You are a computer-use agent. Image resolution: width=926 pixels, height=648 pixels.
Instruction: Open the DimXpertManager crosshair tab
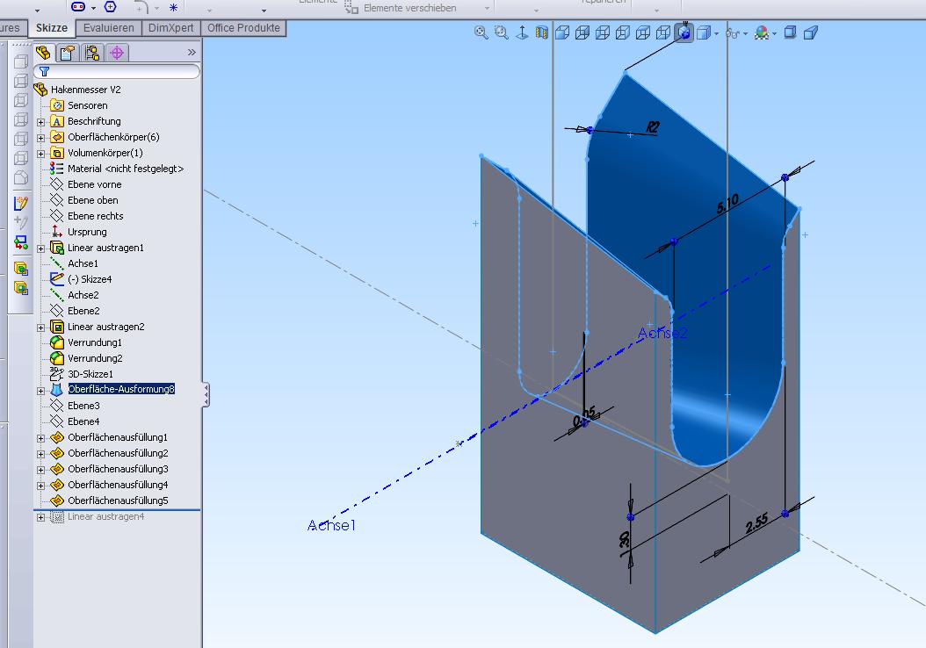[117, 53]
